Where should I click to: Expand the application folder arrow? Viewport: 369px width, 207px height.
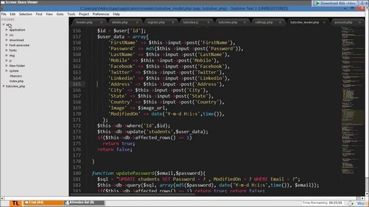[x=6, y=29]
